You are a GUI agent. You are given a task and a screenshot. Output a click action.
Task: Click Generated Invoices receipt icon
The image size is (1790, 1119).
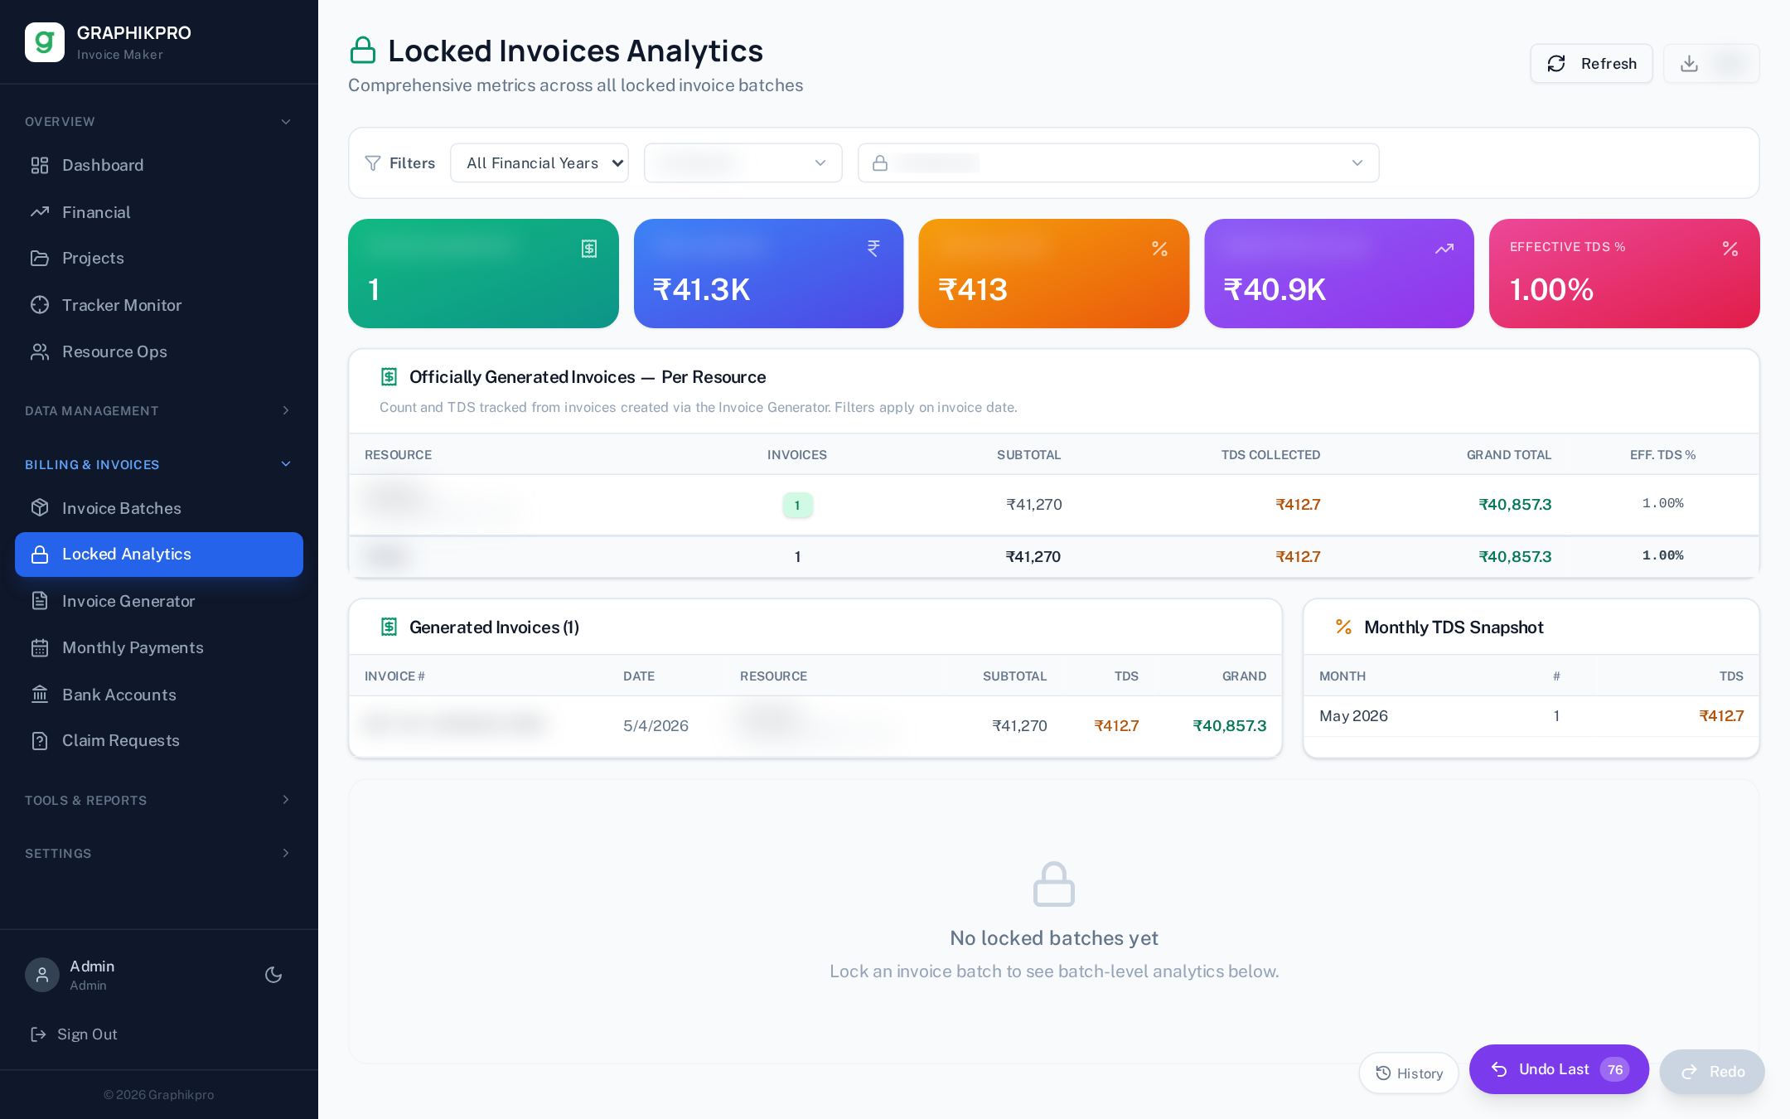389,627
